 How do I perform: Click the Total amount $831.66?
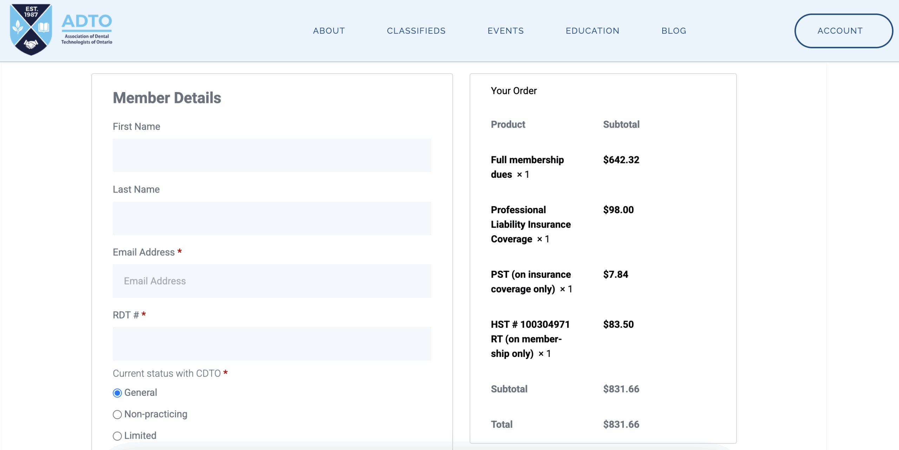[x=621, y=424]
